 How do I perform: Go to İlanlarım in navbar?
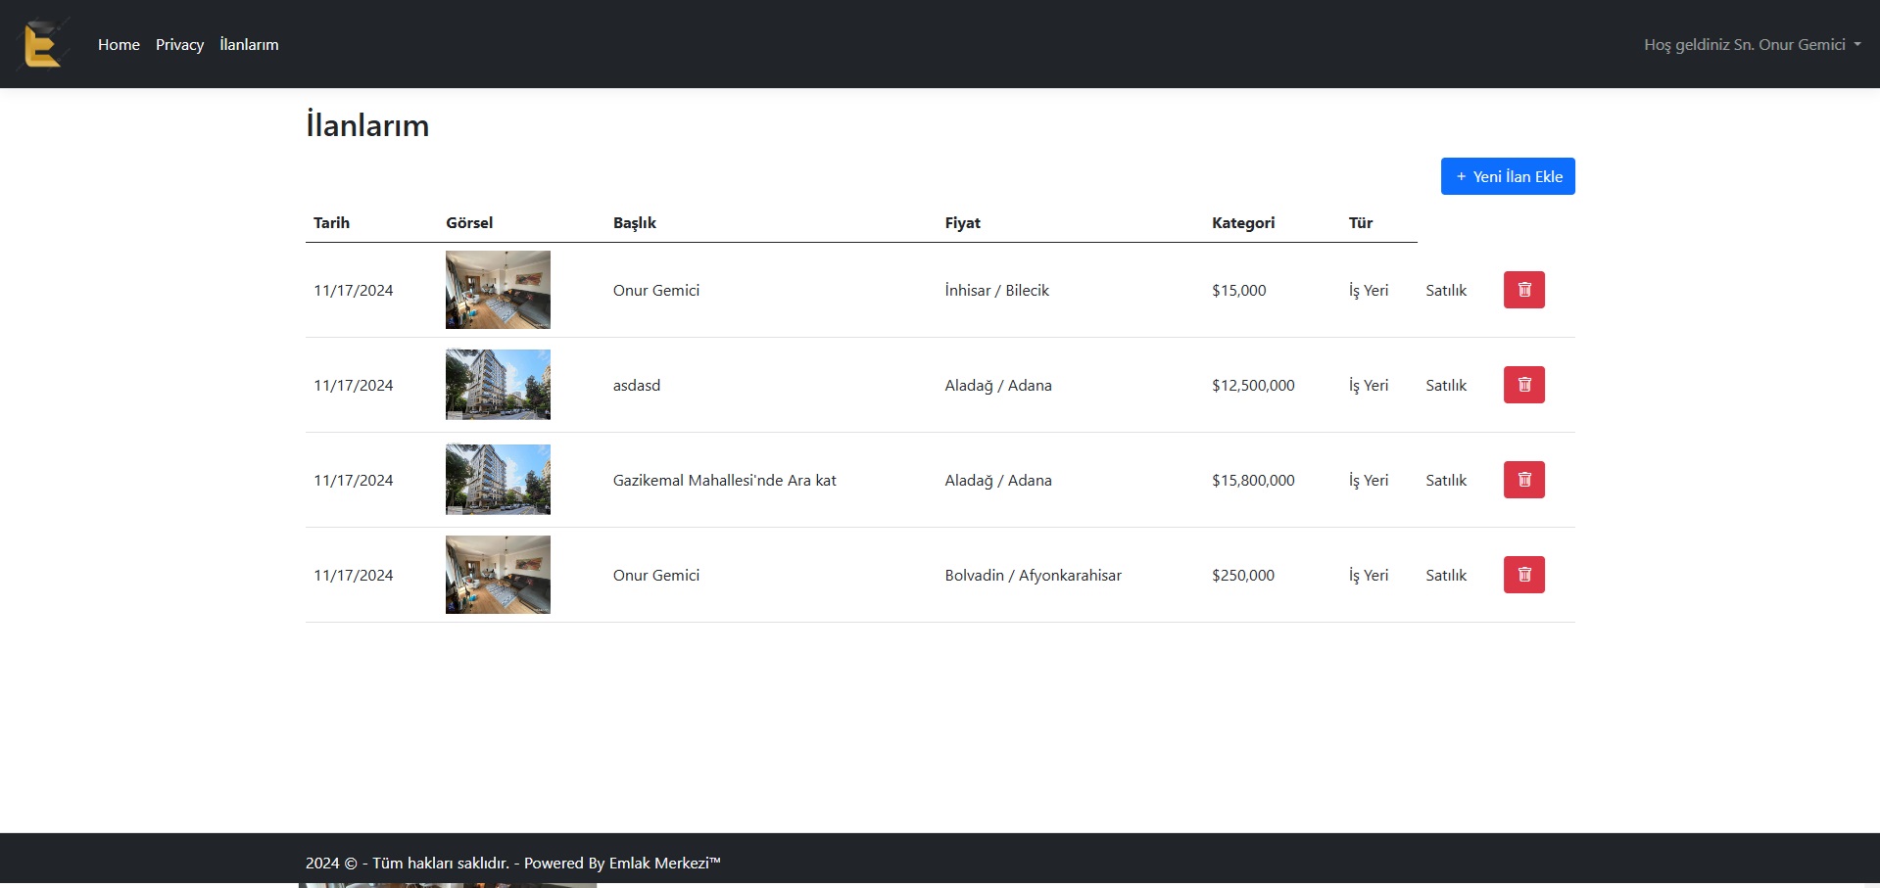249,44
